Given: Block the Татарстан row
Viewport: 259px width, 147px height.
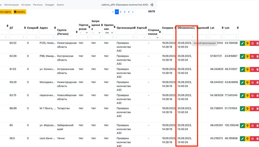Looking at the screenshot, I should (252, 109).
